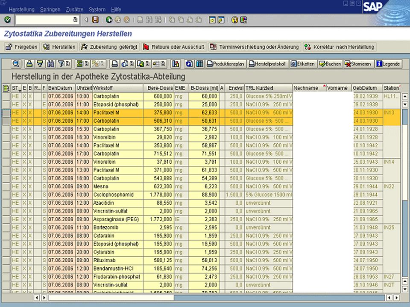This screenshot has width=410, height=307.
Task: Open the Zusätze menu
Action: coord(74,9)
